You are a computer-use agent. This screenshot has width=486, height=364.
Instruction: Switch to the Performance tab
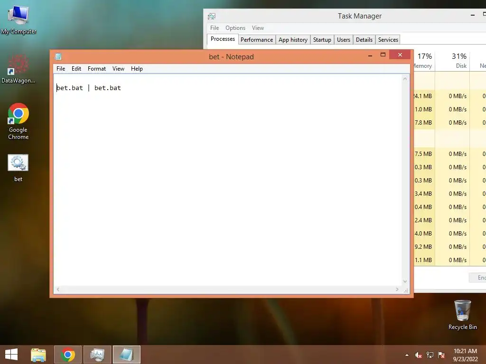[x=257, y=40]
